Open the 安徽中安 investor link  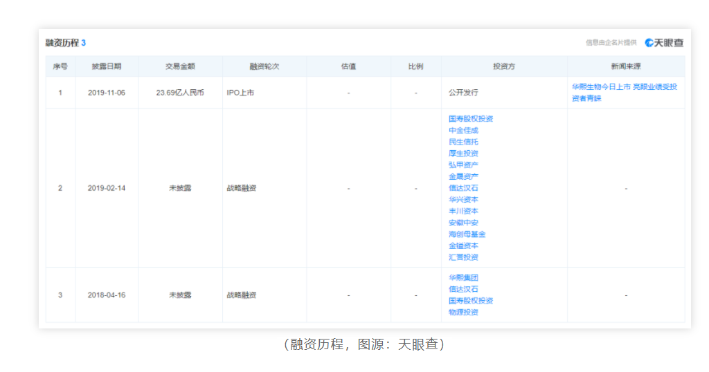tap(463, 223)
